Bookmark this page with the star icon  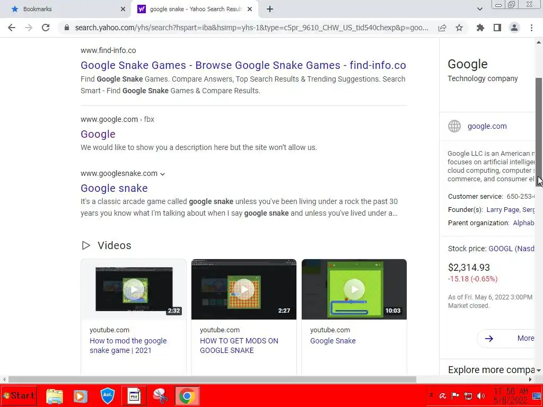coord(459,28)
